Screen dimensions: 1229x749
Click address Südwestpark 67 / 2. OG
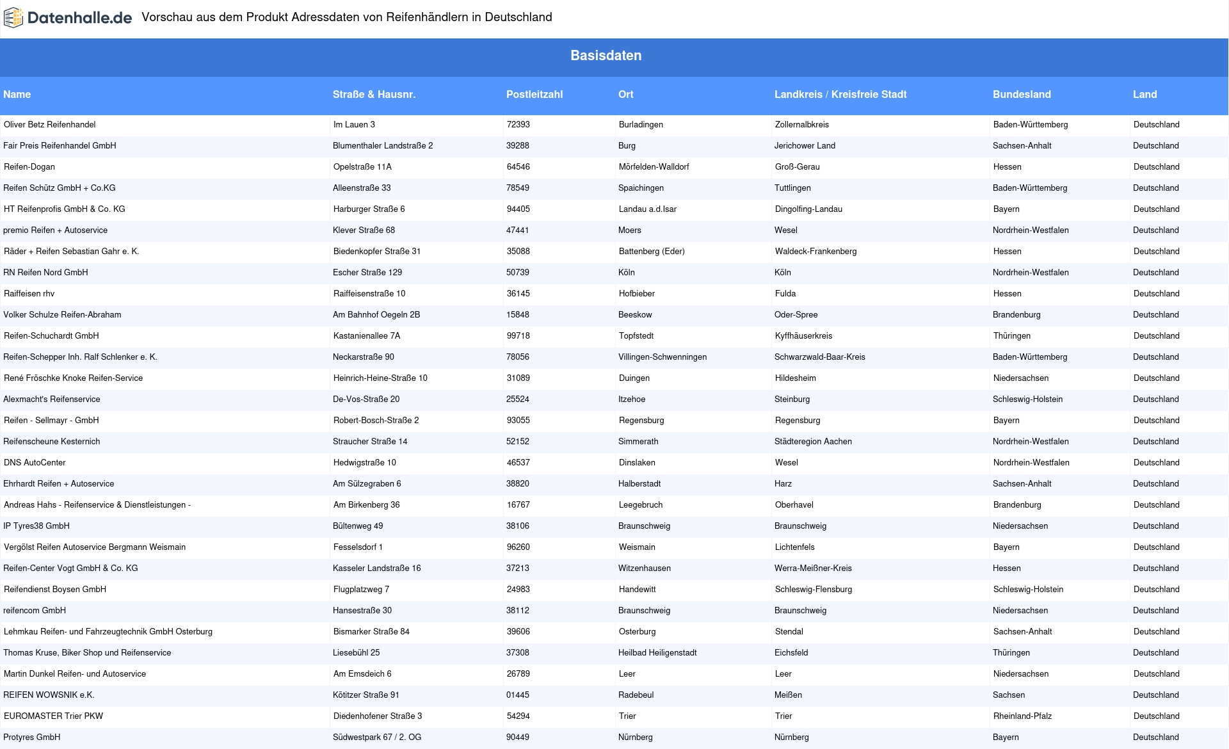(x=377, y=737)
